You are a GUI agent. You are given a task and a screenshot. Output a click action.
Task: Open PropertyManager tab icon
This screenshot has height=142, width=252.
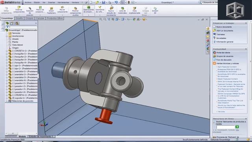tap(12, 23)
